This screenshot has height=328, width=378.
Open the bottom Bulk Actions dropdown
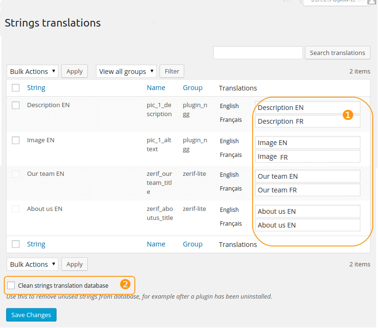33,264
